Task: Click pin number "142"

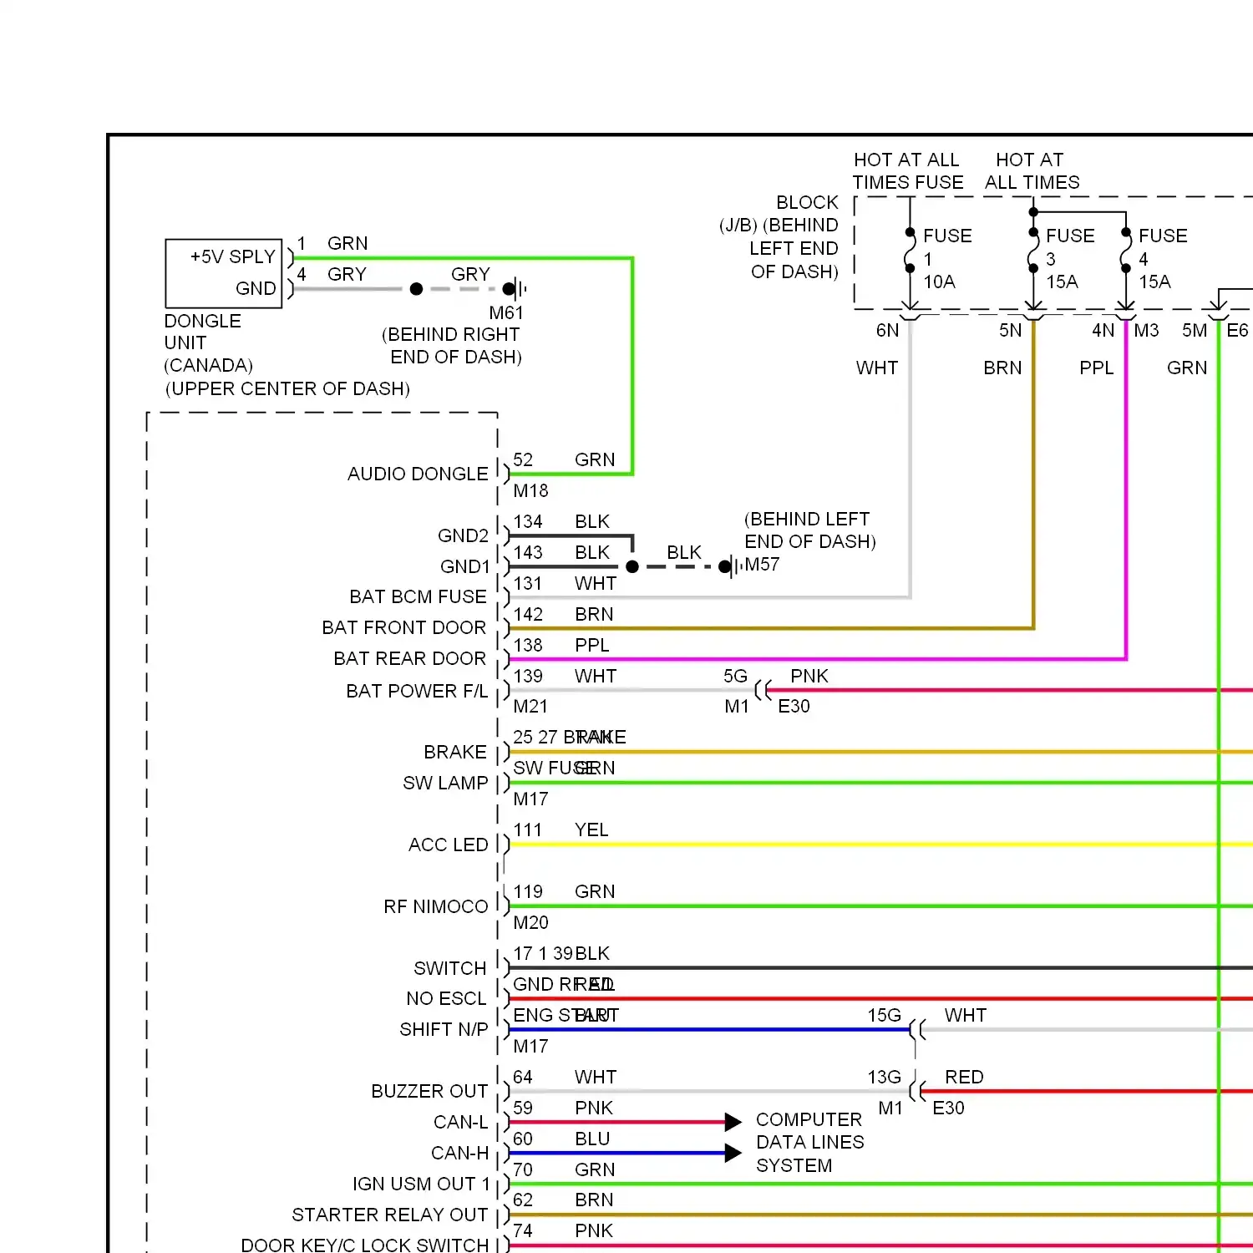Action: pos(528,615)
